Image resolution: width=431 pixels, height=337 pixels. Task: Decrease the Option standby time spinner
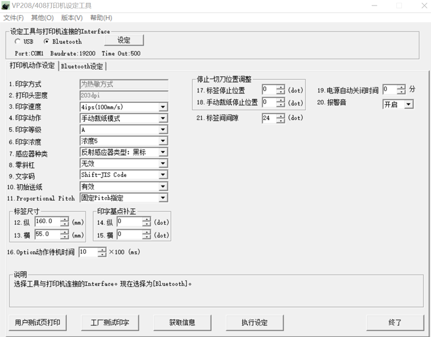pyautogui.click(x=102, y=255)
